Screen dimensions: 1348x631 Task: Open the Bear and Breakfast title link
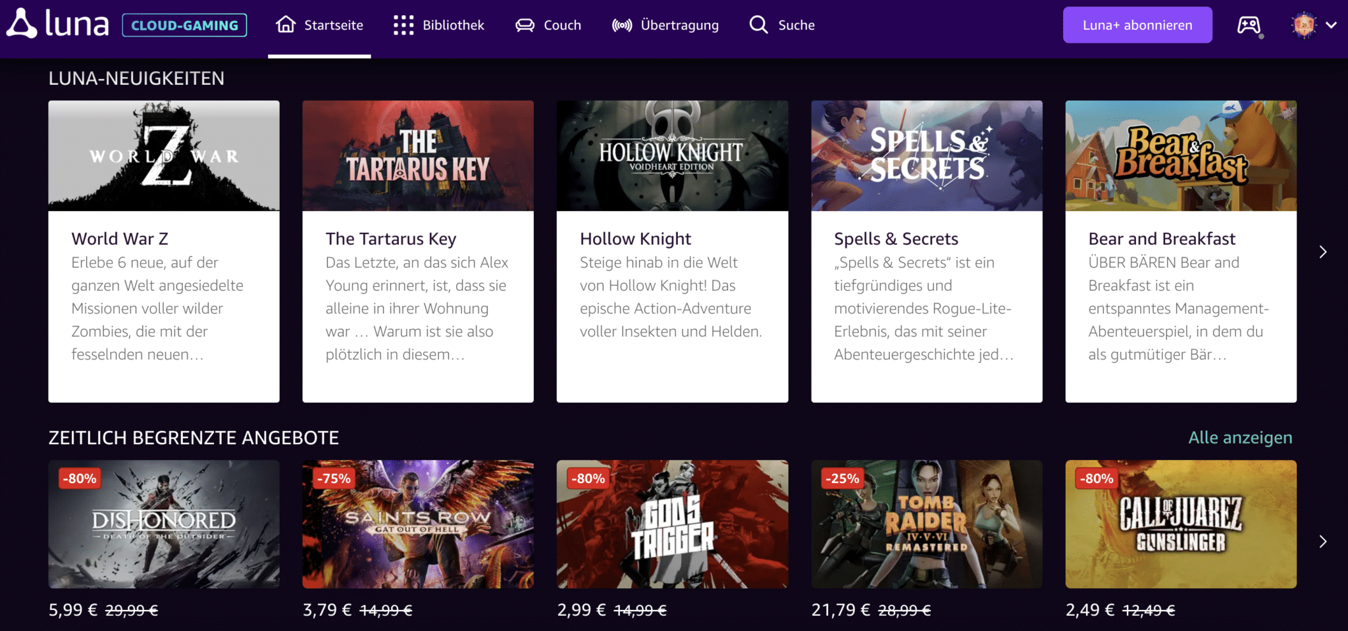click(x=1162, y=239)
